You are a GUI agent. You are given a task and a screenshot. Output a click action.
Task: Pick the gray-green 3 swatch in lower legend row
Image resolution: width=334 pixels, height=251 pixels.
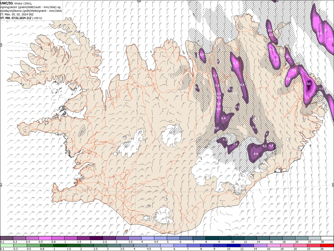pos(114,246)
